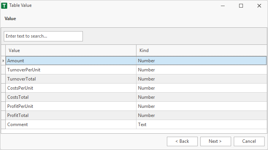The height and width of the screenshot is (150, 268).
Task: Click the green T application icon
Action: (4, 6)
